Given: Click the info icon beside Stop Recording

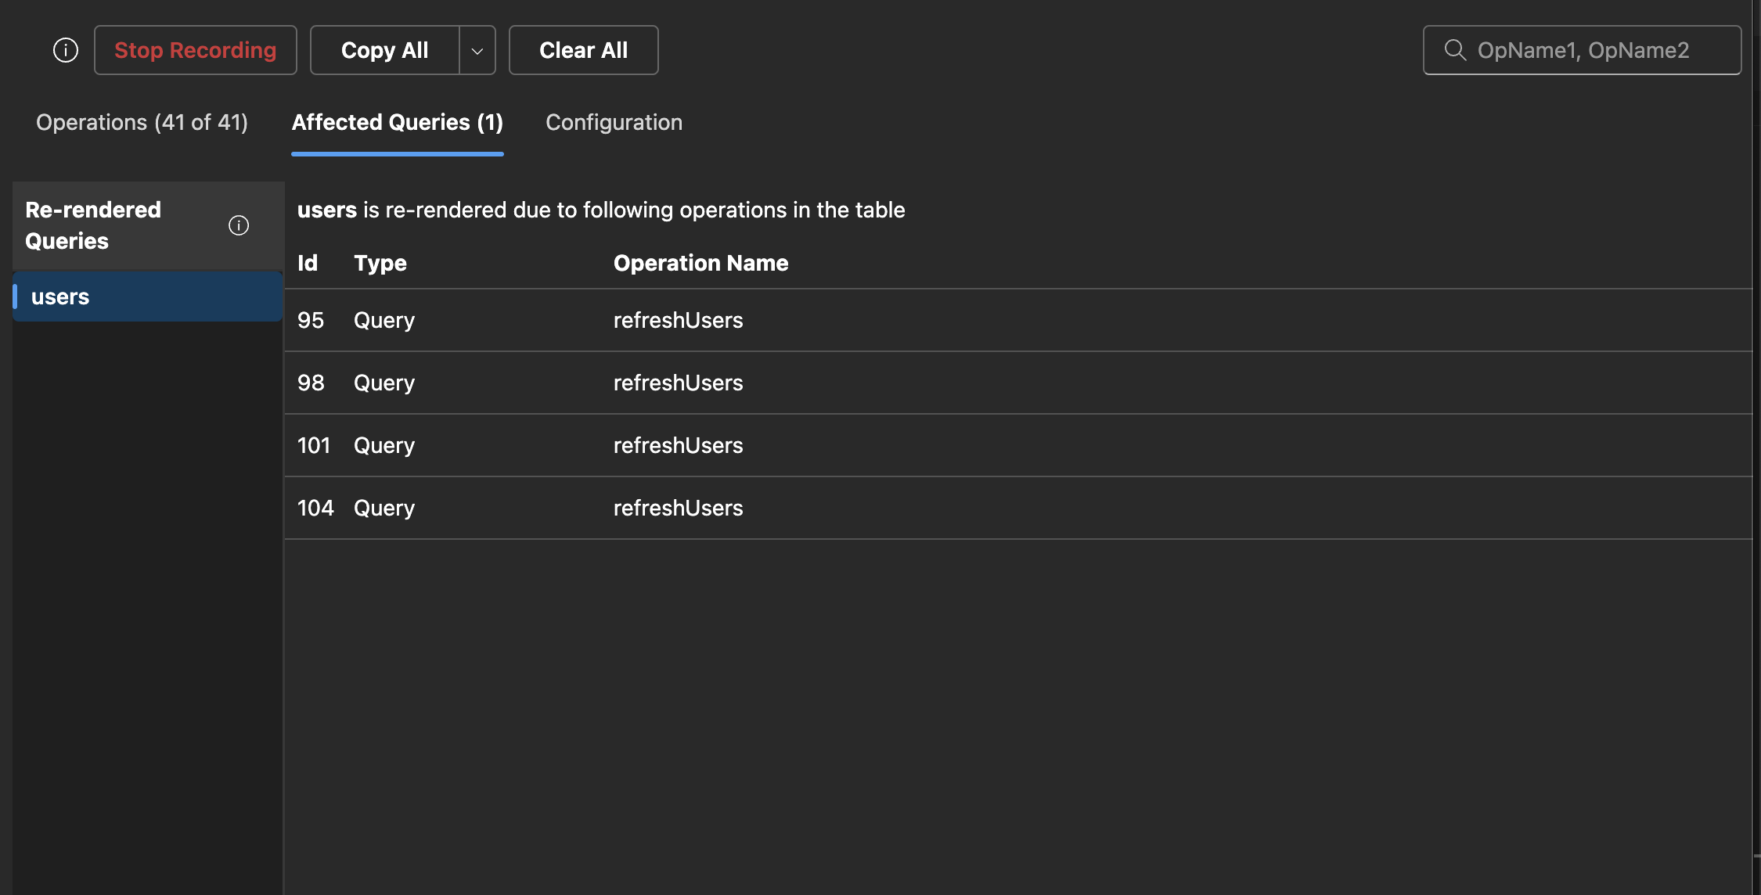Looking at the screenshot, I should click(66, 50).
